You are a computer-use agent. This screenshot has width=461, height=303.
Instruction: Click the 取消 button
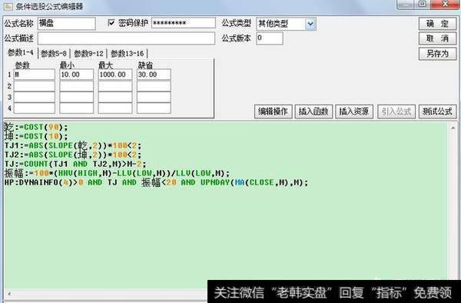tap(437, 38)
